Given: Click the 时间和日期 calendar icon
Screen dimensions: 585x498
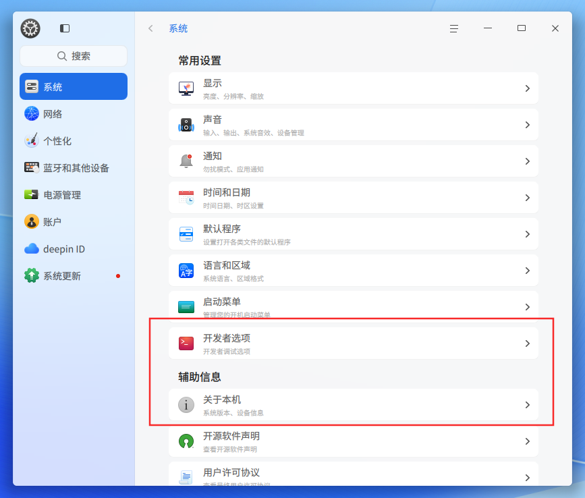Looking at the screenshot, I should [x=186, y=198].
